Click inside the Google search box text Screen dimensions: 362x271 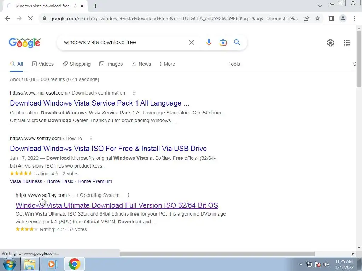[100, 42]
